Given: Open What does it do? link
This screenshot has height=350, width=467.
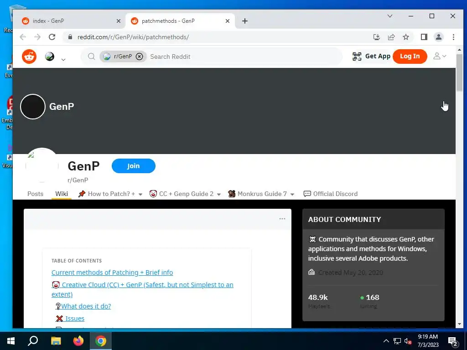Looking at the screenshot, I should tap(83, 306).
